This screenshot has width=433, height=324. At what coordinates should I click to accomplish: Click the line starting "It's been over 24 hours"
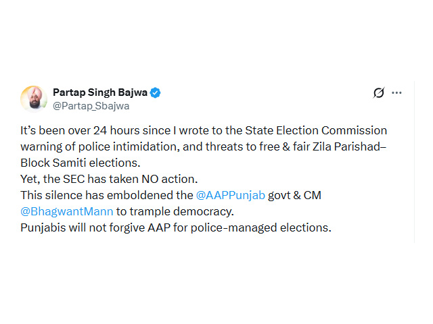point(101,130)
